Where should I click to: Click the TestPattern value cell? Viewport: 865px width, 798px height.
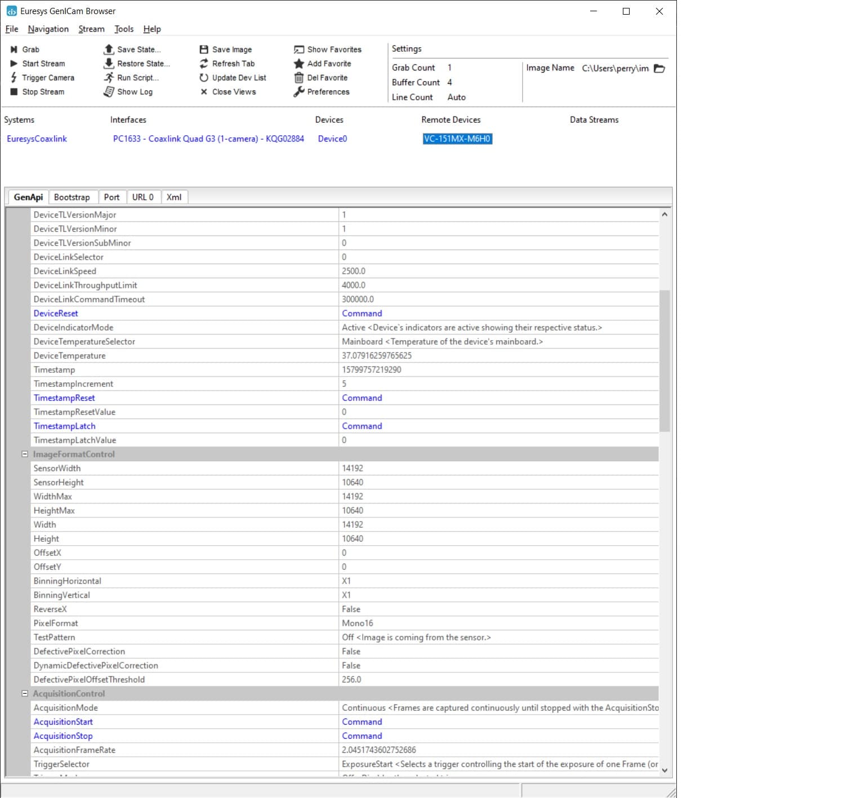[499, 637]
